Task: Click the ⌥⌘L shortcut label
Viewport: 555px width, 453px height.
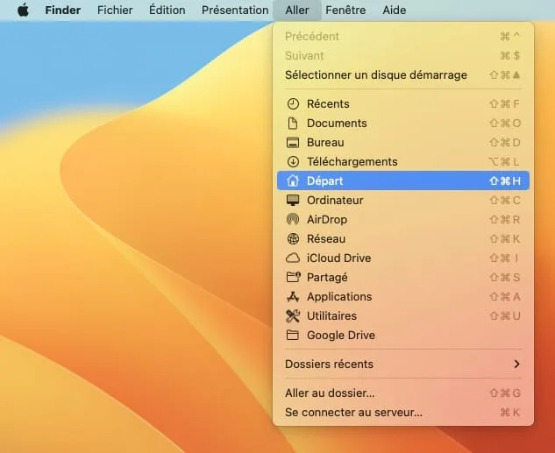Action: coord(504,161)
